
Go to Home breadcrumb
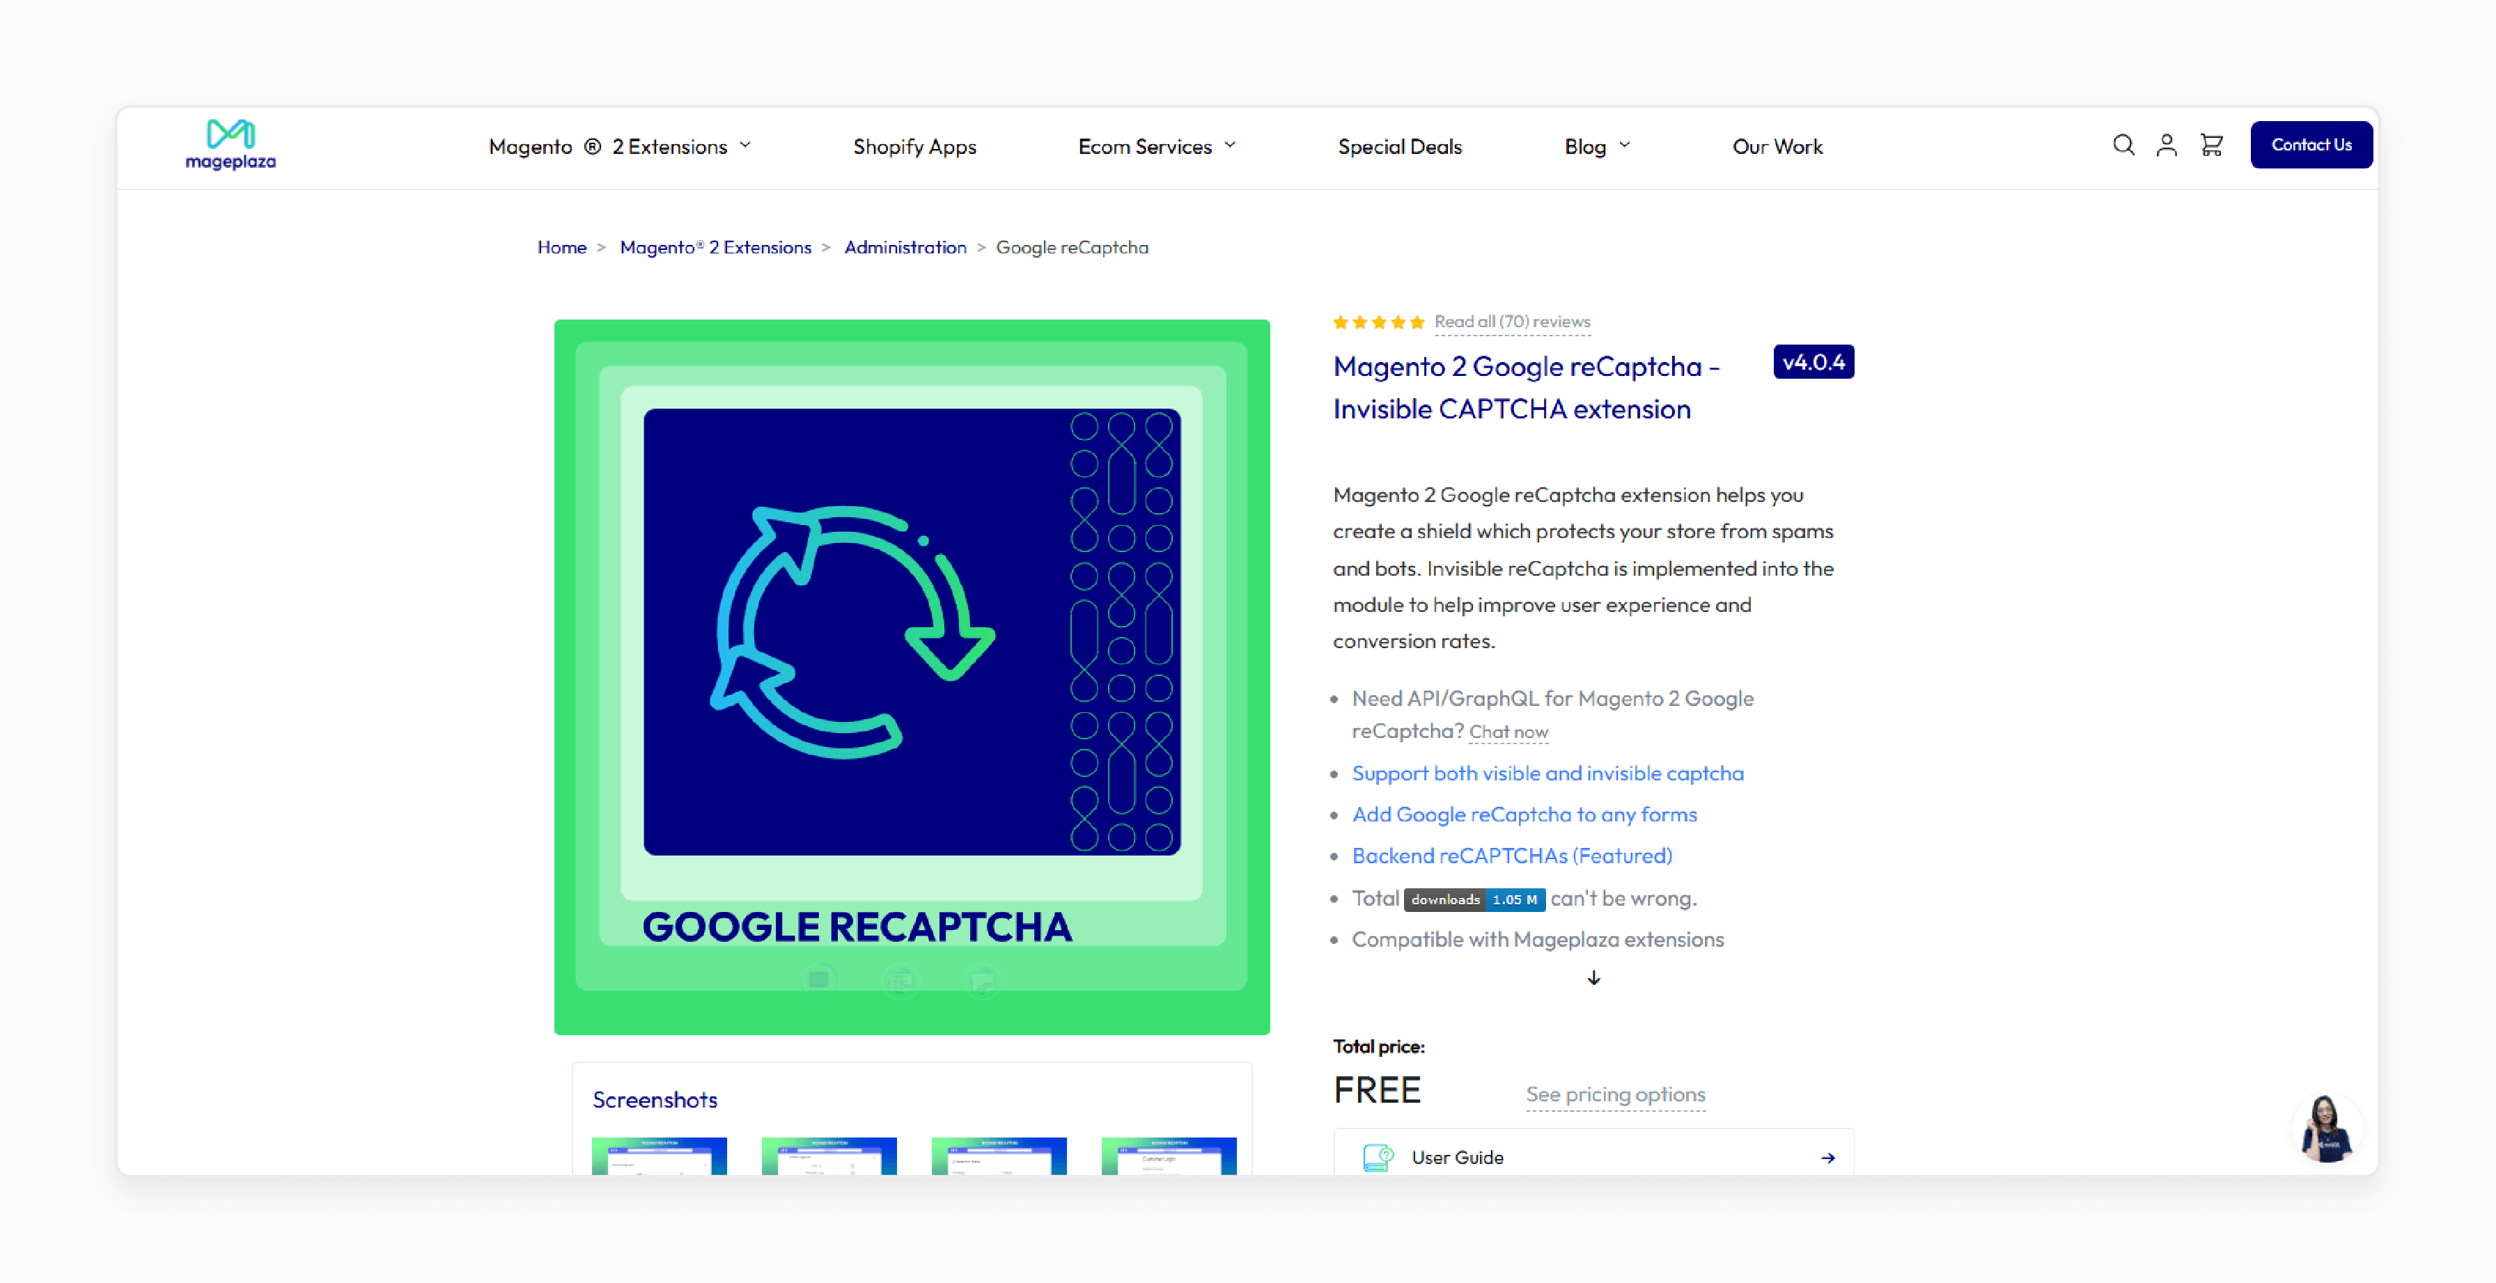coord(562,248)
